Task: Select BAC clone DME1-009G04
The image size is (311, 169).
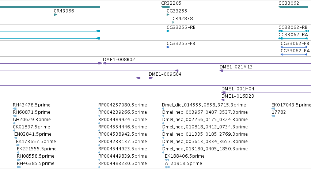Action: click(165, 74)
